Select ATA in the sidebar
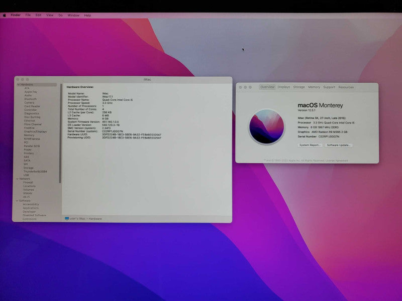The image size is (402, 301). 27,88
